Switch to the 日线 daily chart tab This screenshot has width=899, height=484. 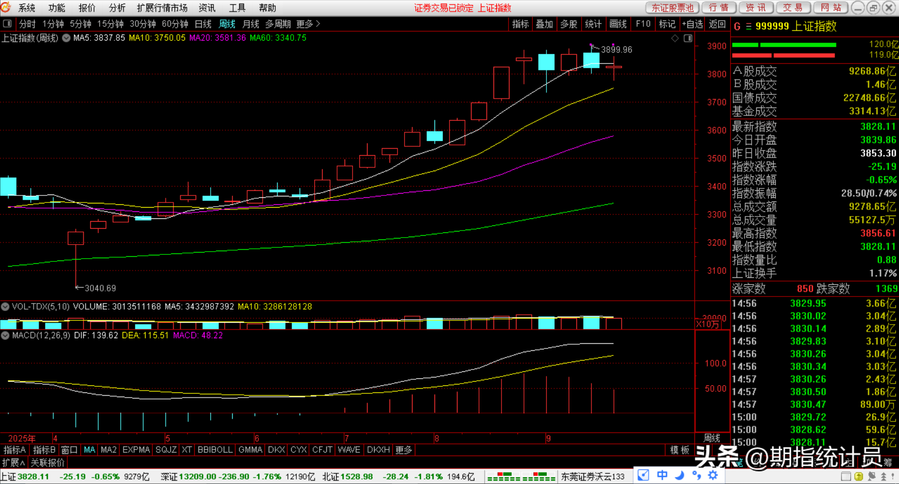tap(203, 24)
